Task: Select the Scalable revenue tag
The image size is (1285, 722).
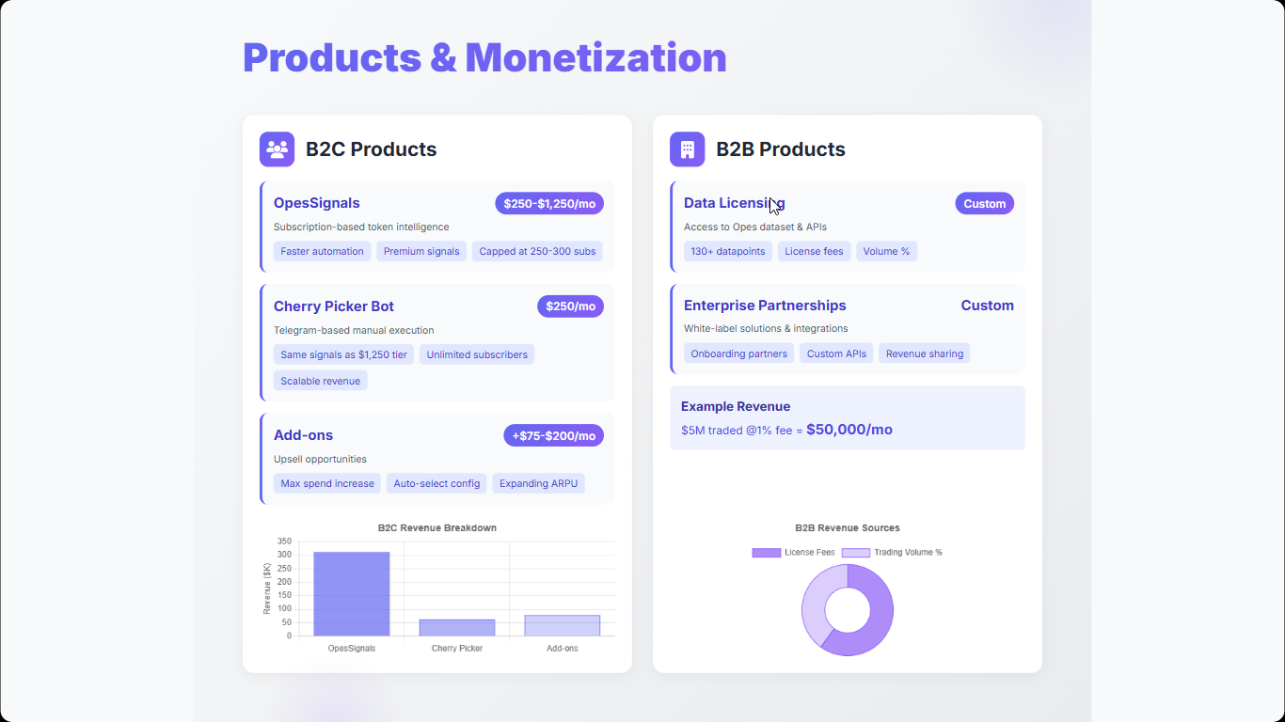Action: pyautogui.click(x=321, y=381)
